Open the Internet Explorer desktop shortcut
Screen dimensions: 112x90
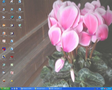[x=4, y=3]
